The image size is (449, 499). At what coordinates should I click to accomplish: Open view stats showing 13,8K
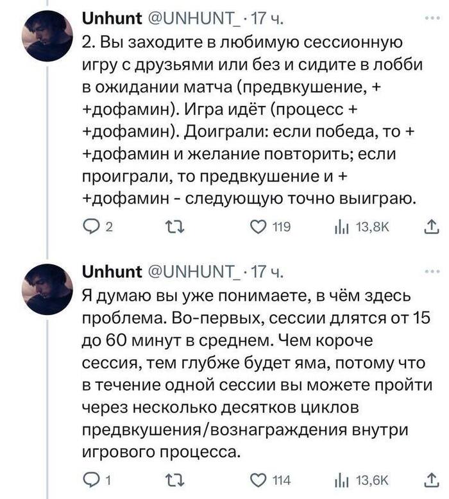[x=342, y=225]
